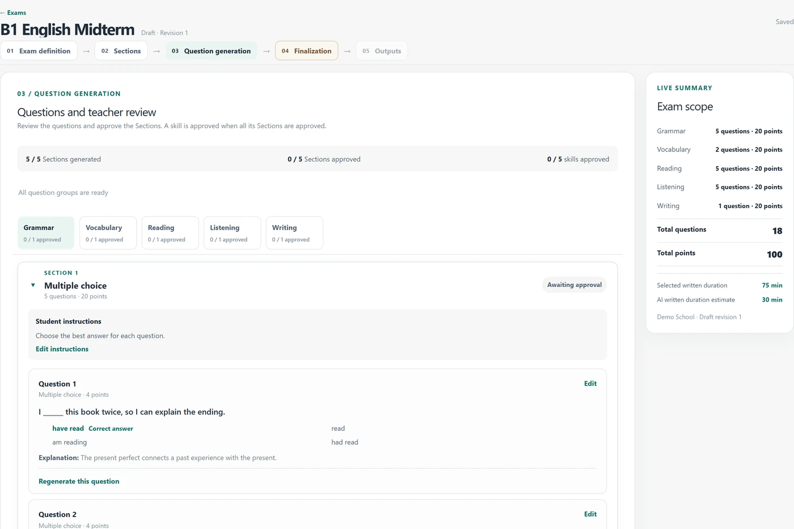
Task: Click Vocabulary row in Exam scope
Action: [720, 150]
